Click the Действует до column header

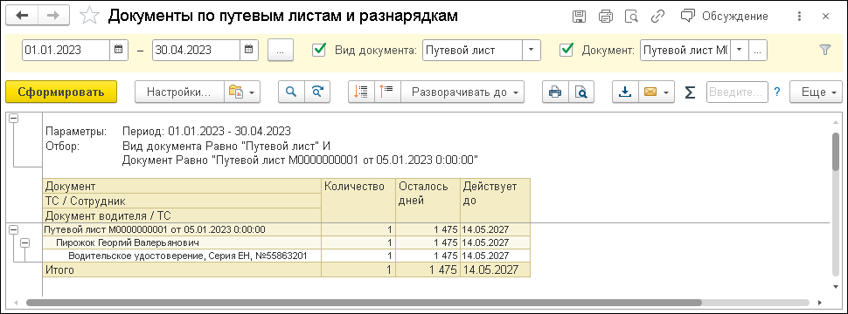496,200
